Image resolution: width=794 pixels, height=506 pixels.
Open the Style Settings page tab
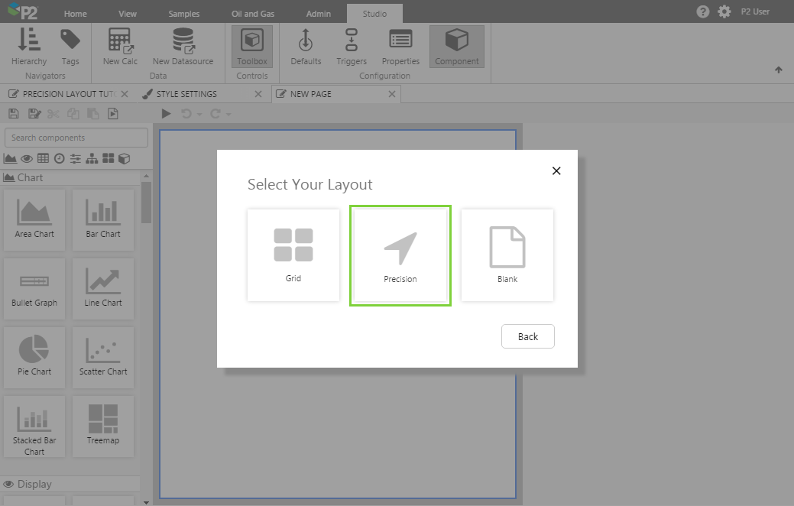click(x=186, y=94)
